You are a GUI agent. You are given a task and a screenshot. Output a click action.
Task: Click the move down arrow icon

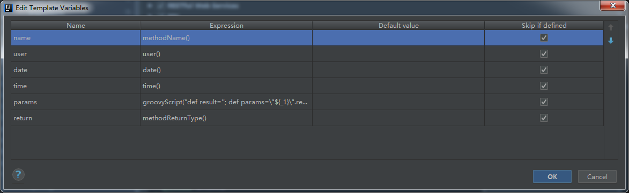[611, 41]
